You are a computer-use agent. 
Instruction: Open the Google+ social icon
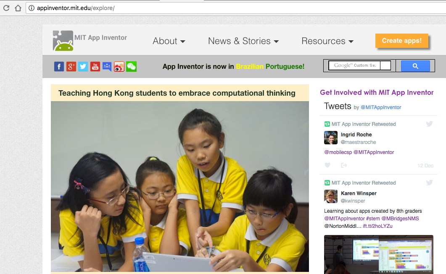71,66
